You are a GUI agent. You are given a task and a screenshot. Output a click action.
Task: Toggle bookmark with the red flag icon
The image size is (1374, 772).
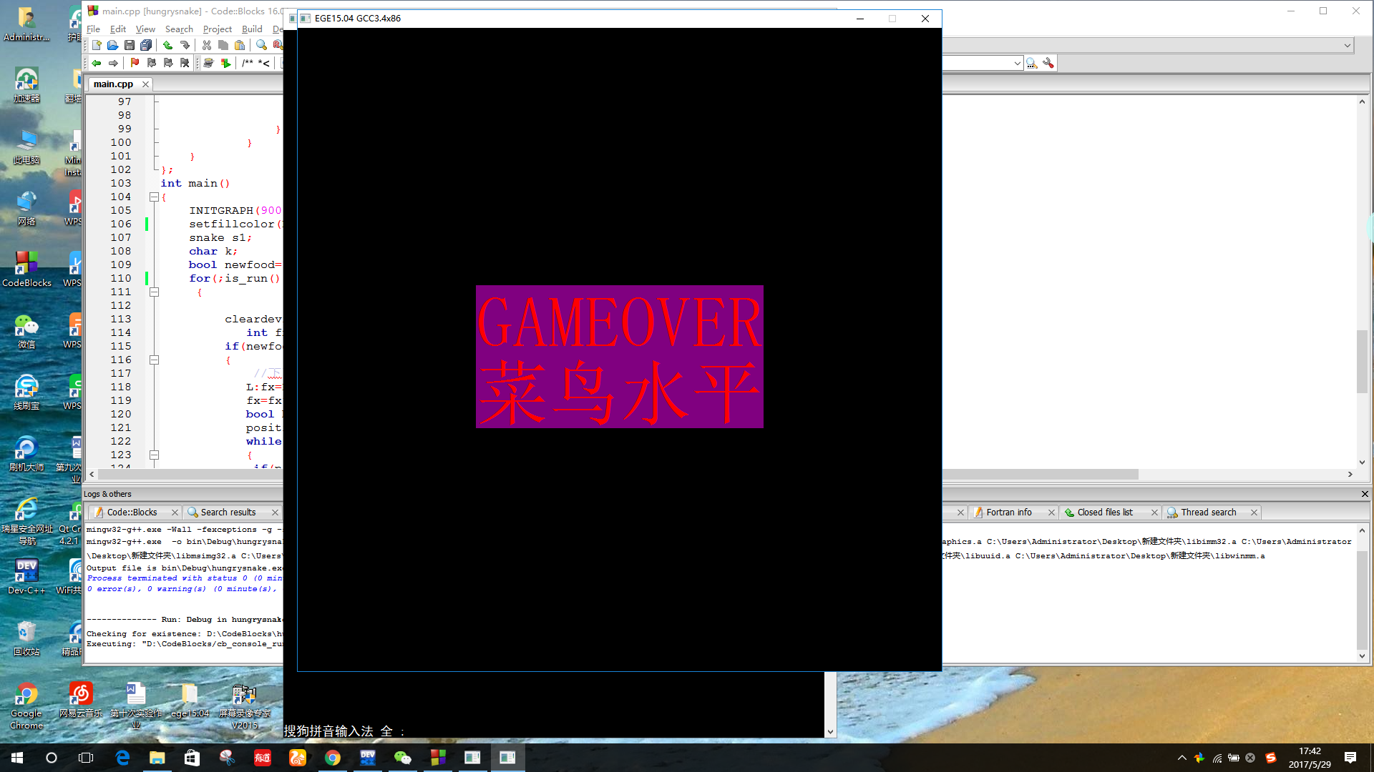(x=135, y=63)
